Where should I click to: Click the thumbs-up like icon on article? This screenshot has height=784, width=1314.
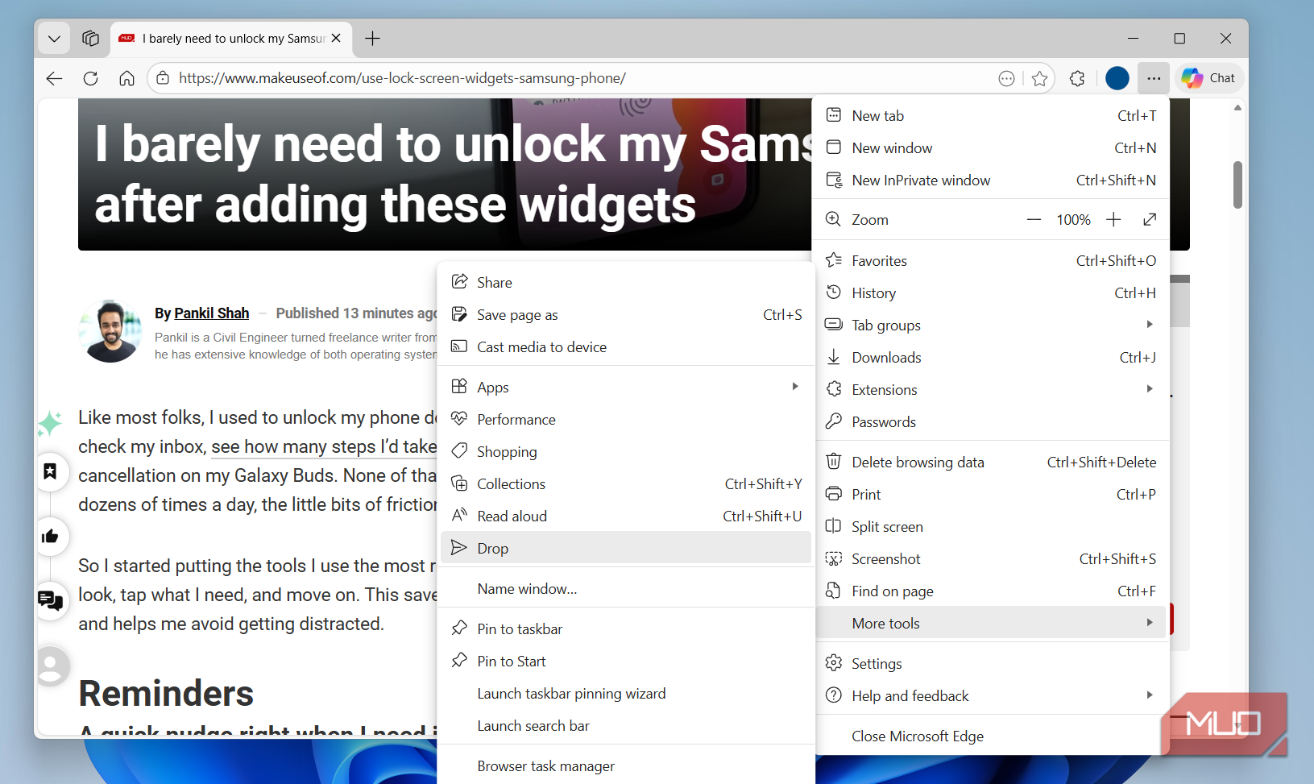50,537
